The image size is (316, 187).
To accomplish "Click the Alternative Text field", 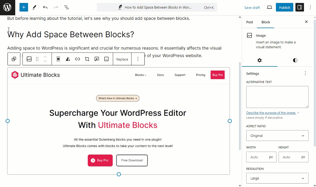I will [277, 97].
